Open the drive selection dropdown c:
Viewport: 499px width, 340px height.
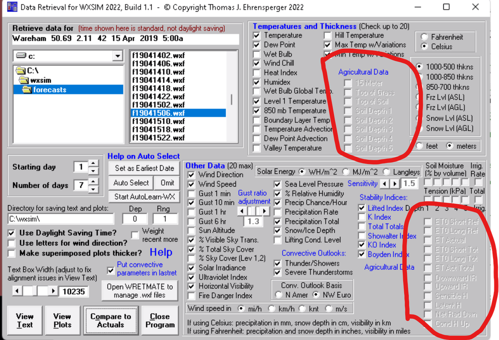click(117, 56)
